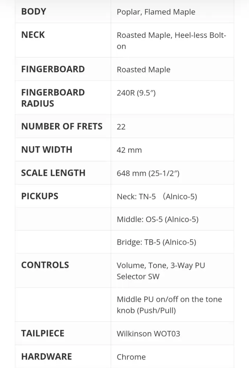Select the 'Wilkinson WOT03' tailpiece value
The height and width of the screenshot is (368, 249).
coord(148,334)
